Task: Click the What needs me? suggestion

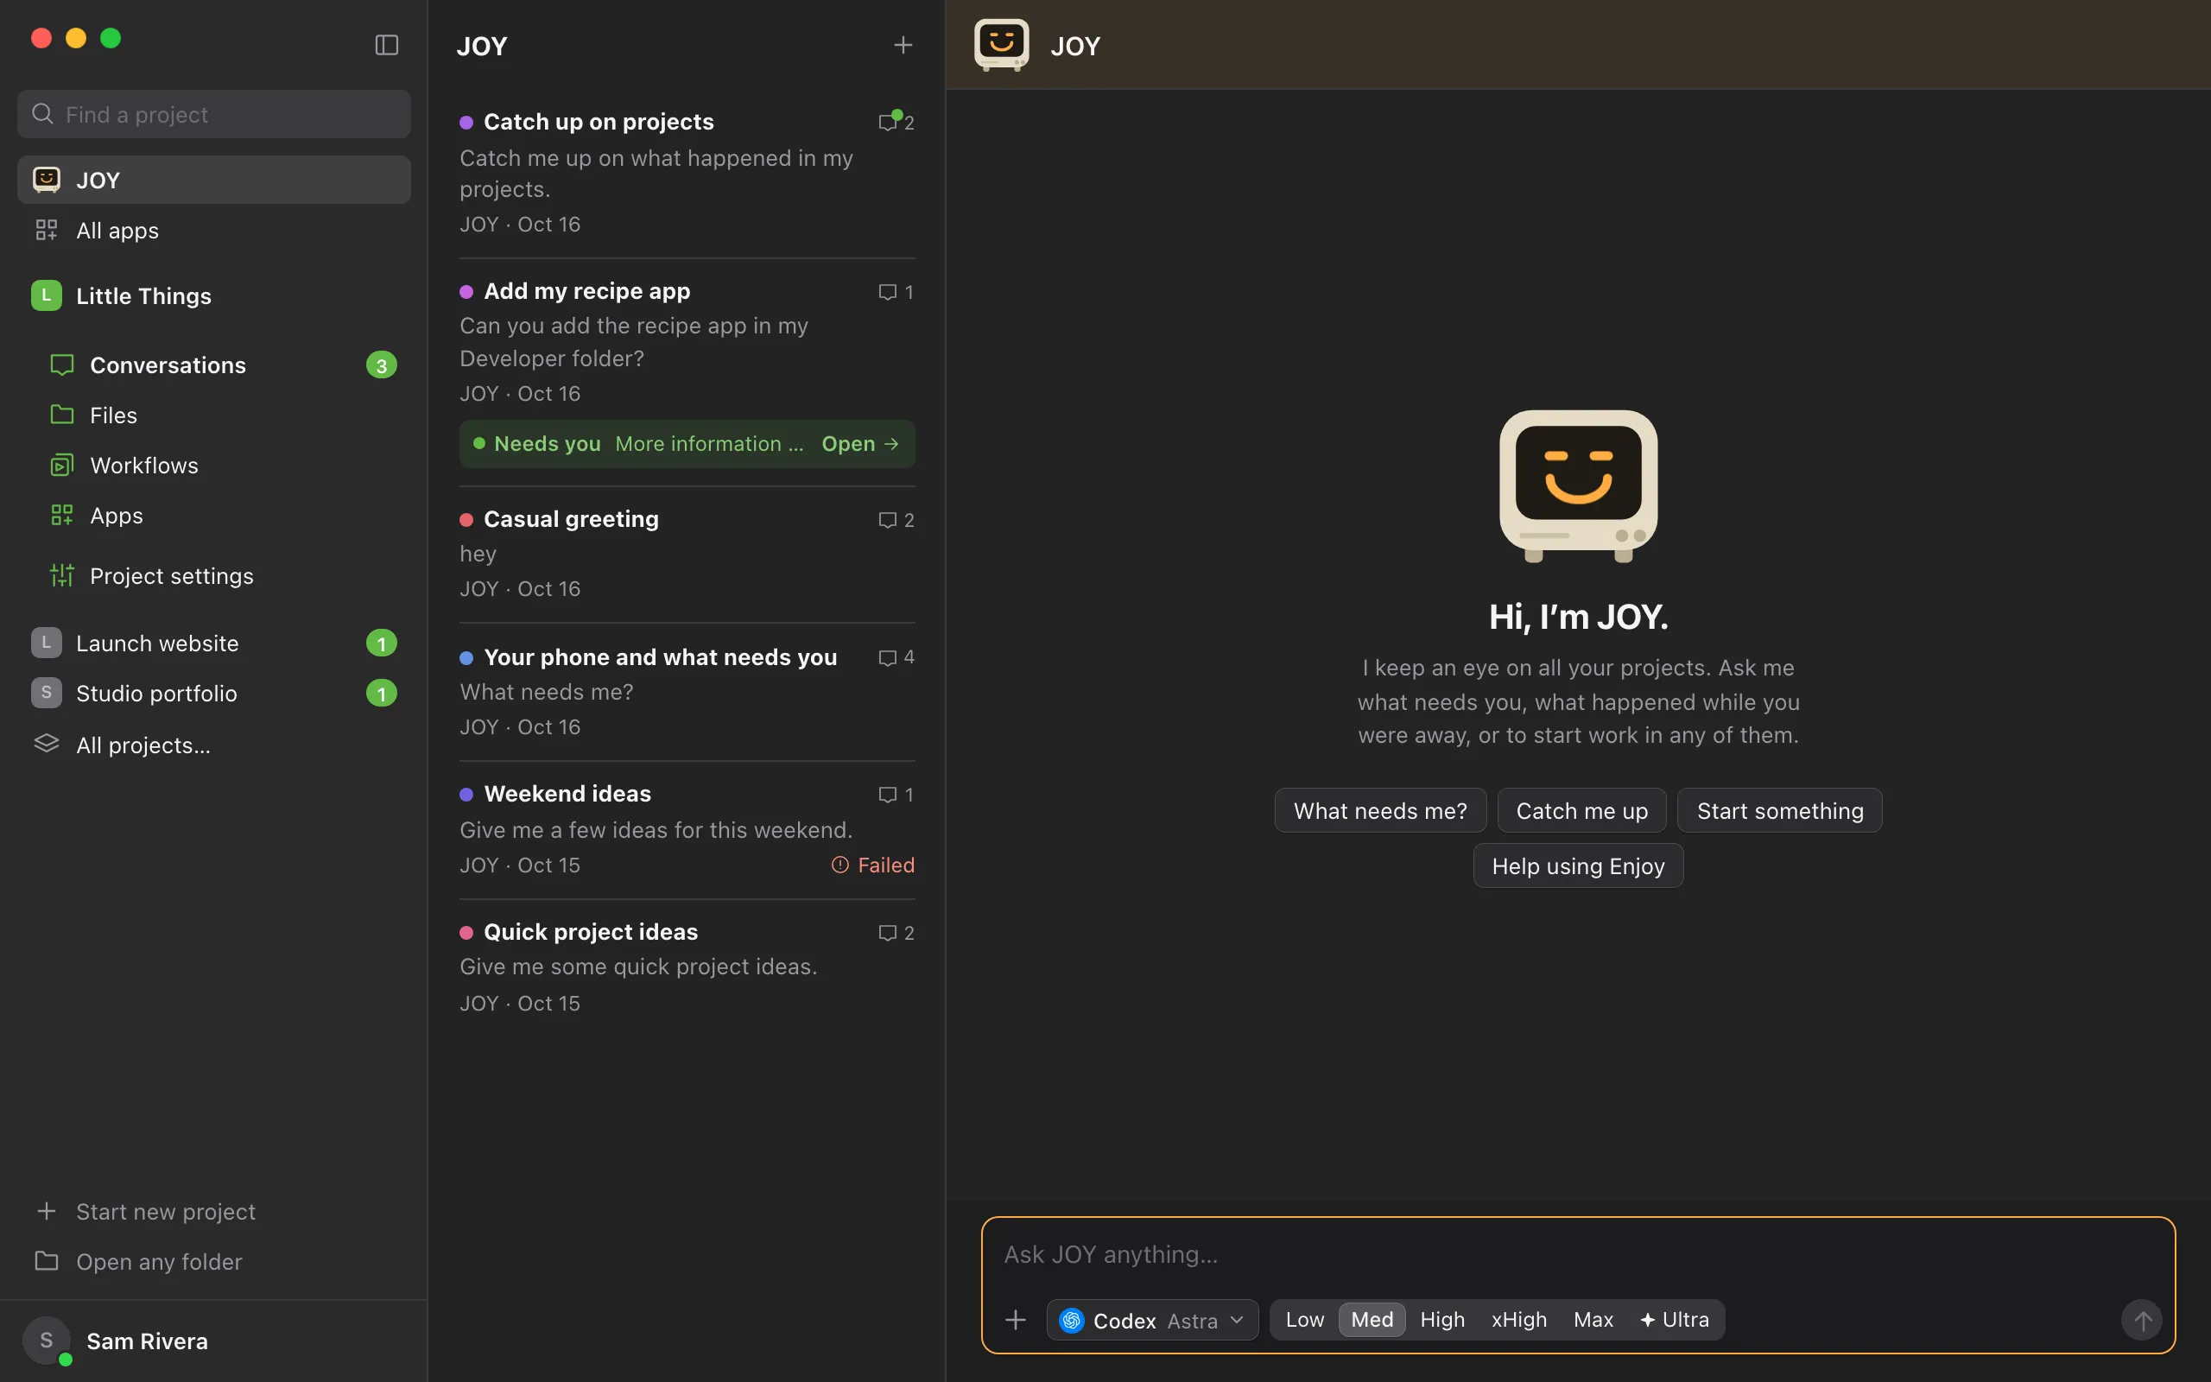Action: click(x=1379, y=811)
